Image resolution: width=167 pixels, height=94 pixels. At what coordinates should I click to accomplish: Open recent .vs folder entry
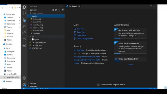click(75, 53)
